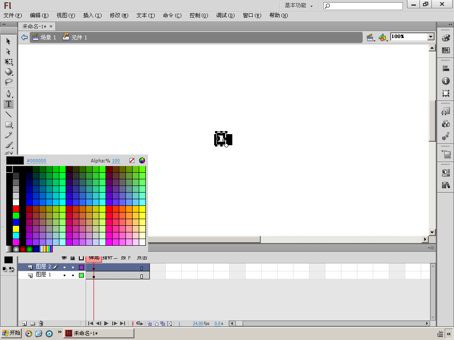Open the Transform panel icon
Image resolution: width=454 pixels, height=340 pixels.
(446, 93)
